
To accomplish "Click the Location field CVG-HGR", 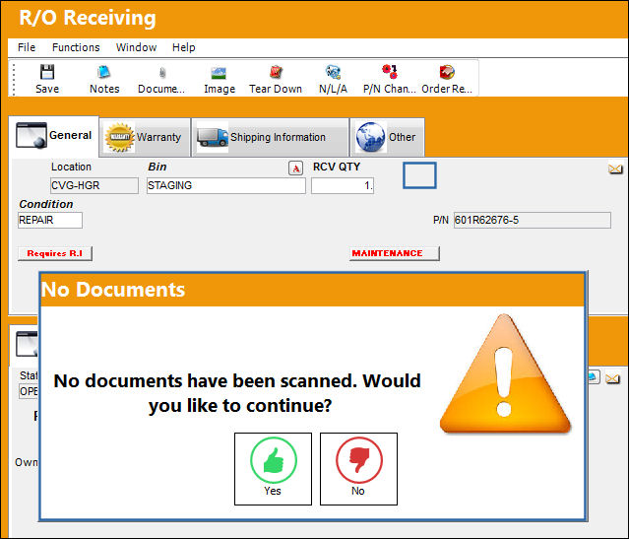I will click(94, 185).
